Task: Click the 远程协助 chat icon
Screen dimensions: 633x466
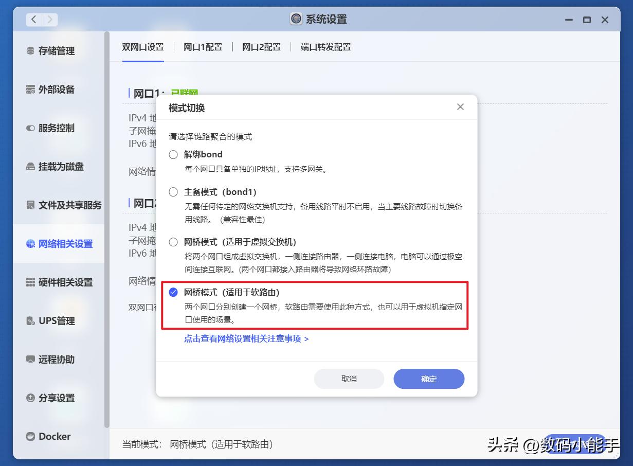Action: coord(30,360)
